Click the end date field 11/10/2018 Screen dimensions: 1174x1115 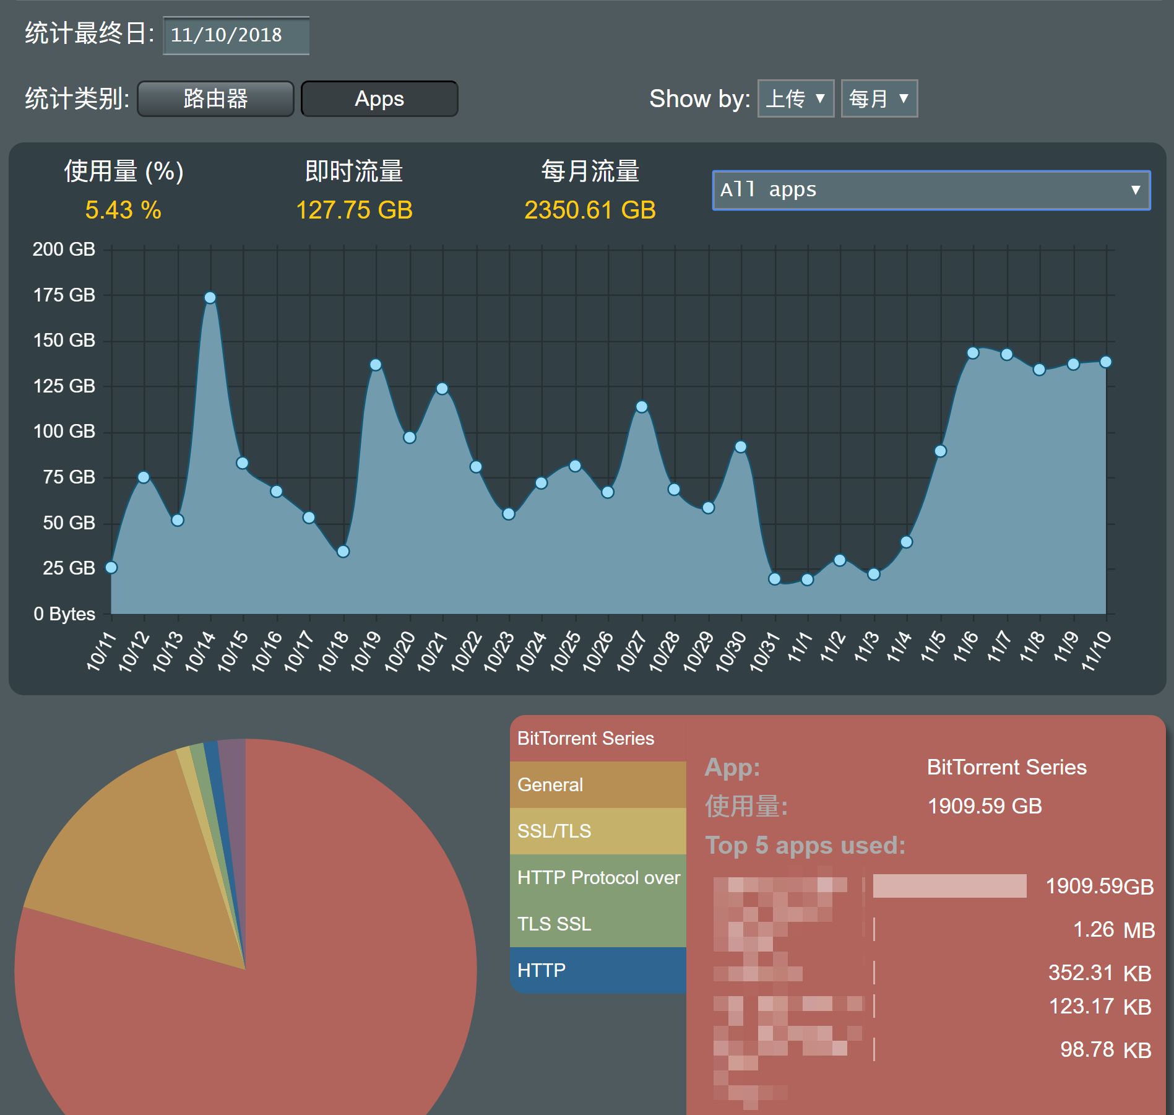pos(236,35)
